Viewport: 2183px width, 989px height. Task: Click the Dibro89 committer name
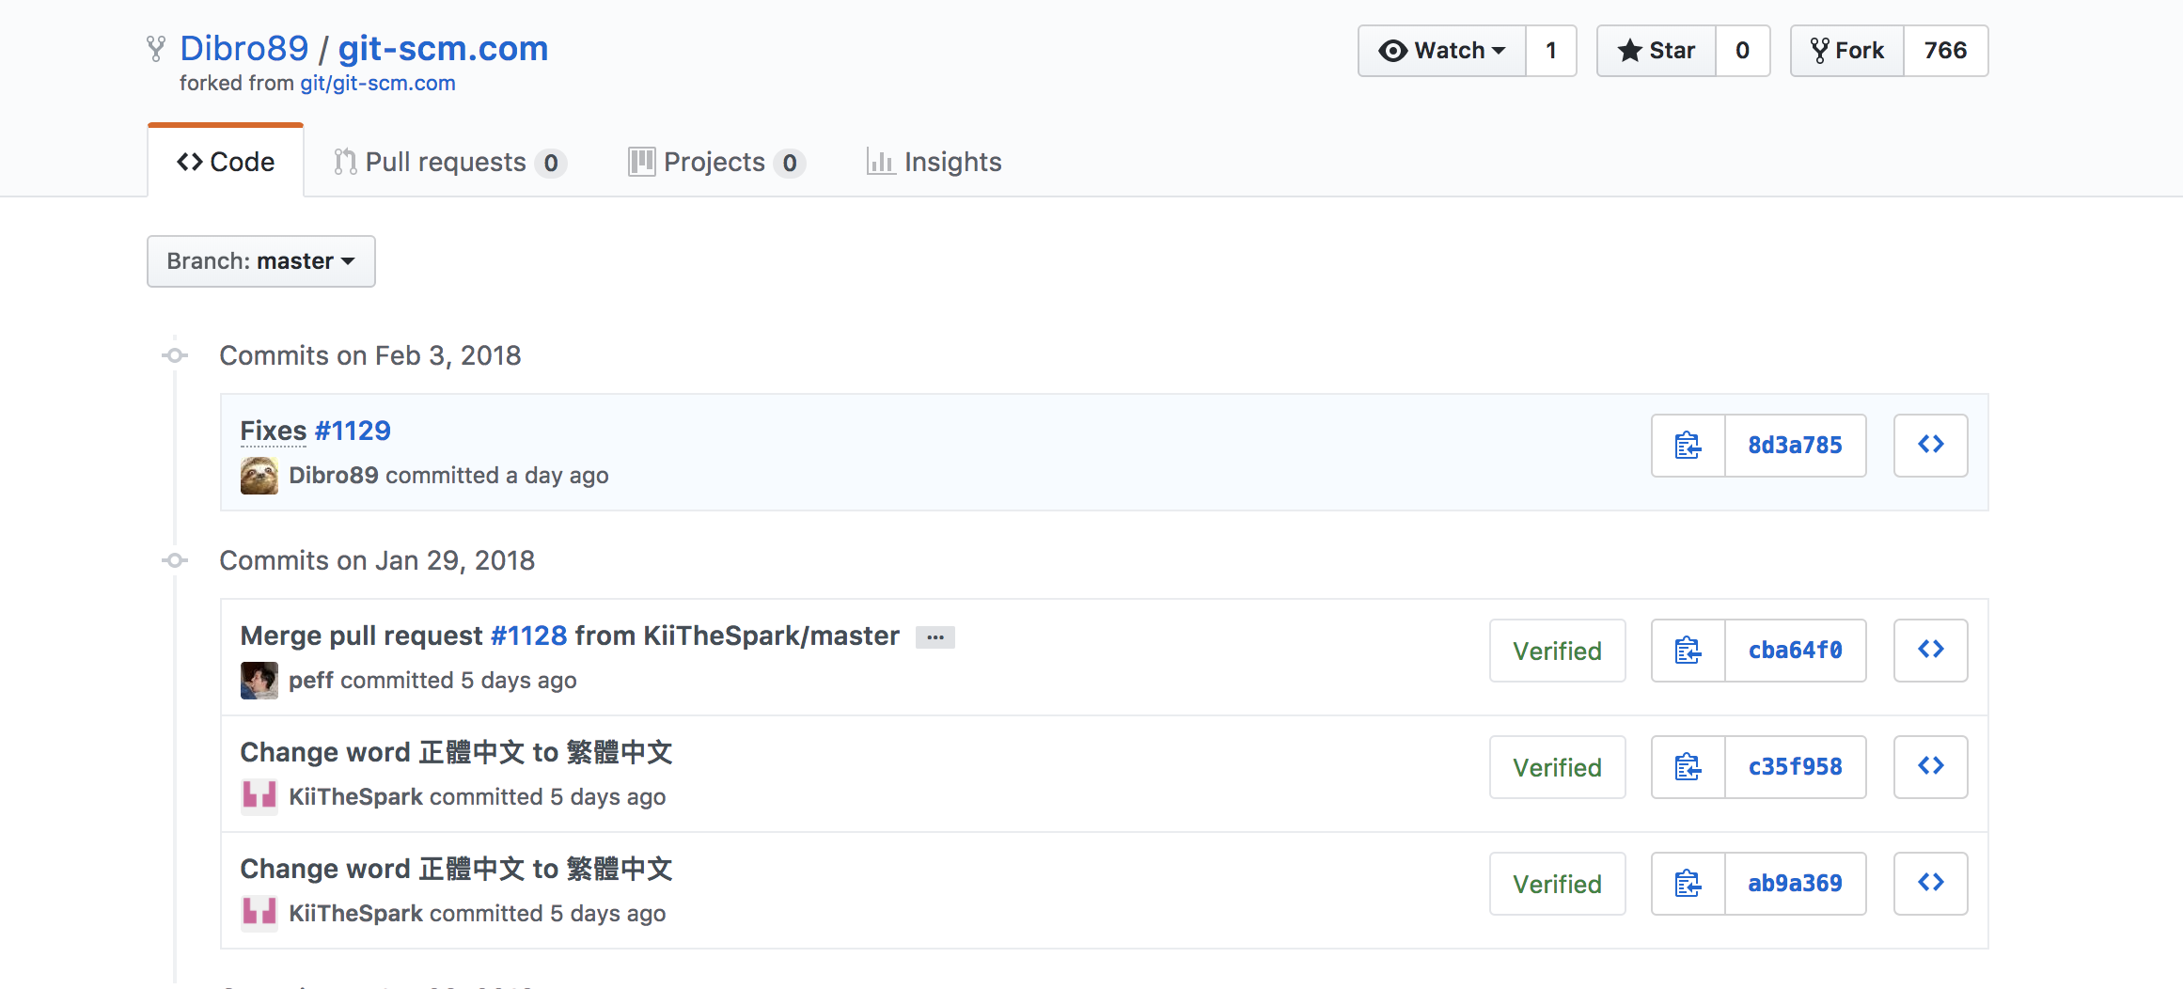(334, 476)
